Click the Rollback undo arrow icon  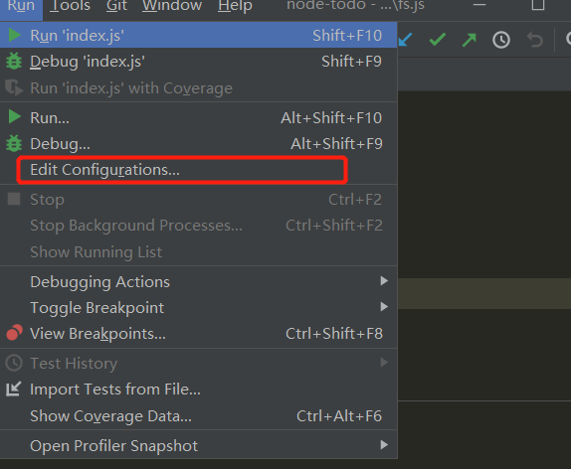pyautogui.click(x=534, y=40)
